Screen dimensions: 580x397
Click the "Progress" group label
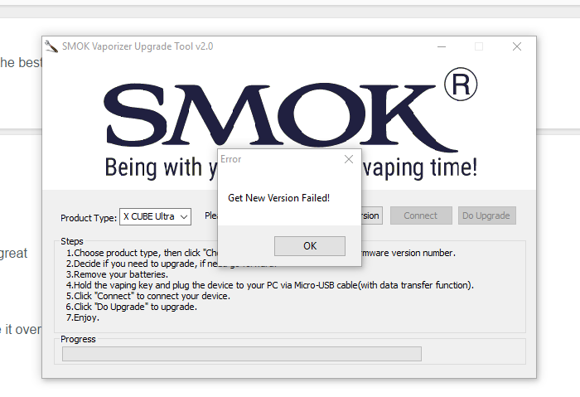tap(78, 339)
